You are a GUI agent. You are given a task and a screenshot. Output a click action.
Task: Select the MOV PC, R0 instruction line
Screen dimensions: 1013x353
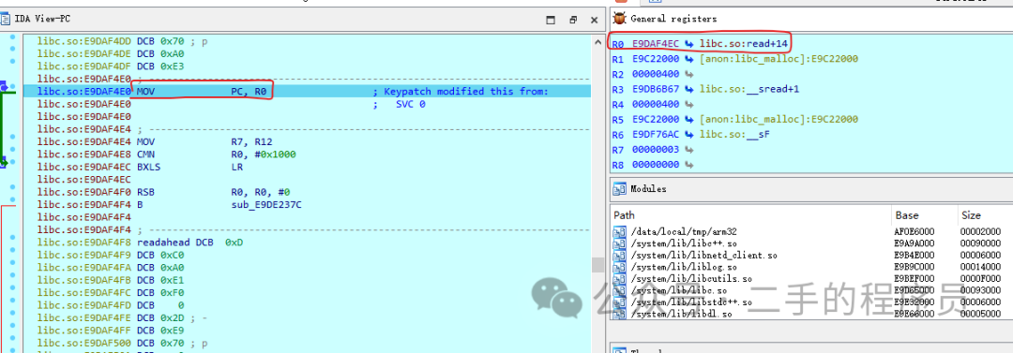pos(307,91)
